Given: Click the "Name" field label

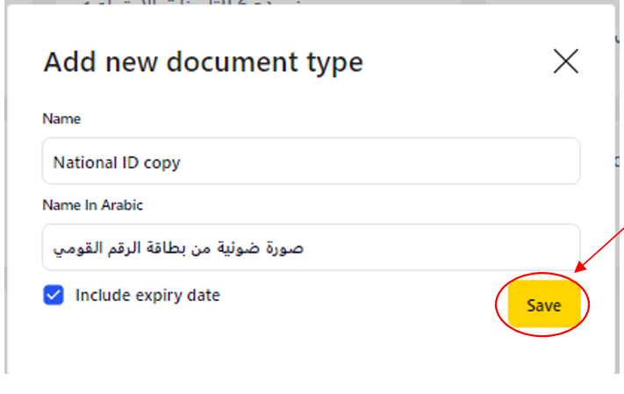Looking at the screenshot, I should pos(61,118).
